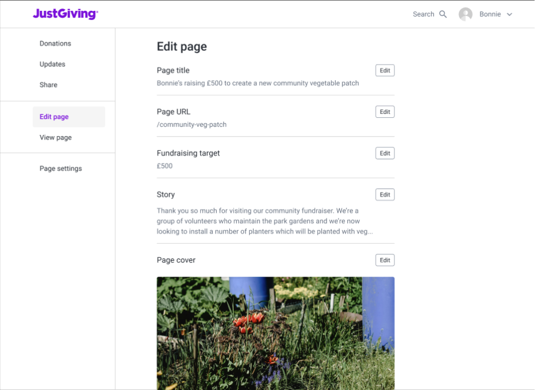Click the /community-veg-patch URL text
The height and width of the screenshot is (390, 535).
click(191, 125)
